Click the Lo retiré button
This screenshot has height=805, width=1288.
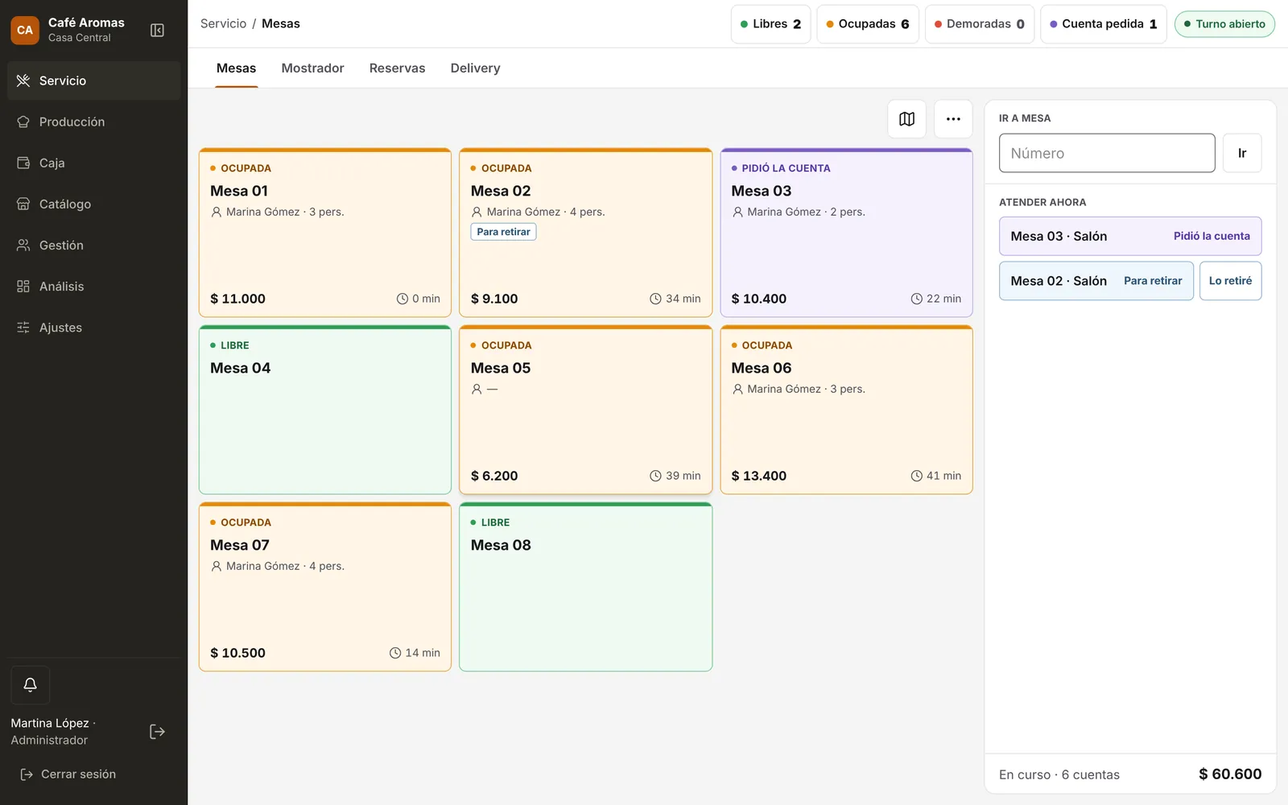[x=1230, y=281]
